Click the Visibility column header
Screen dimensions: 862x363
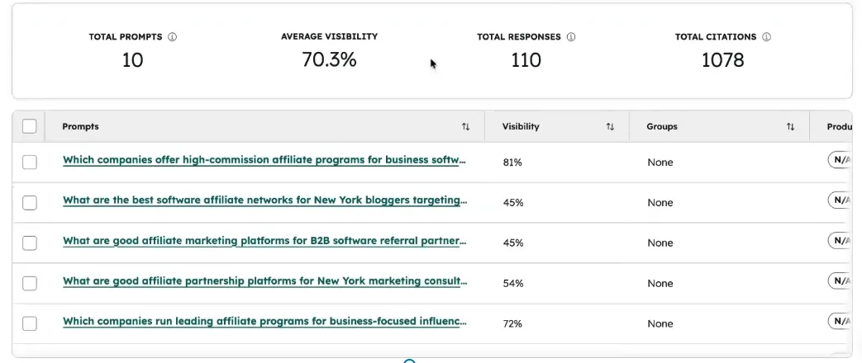coord(521,127)
